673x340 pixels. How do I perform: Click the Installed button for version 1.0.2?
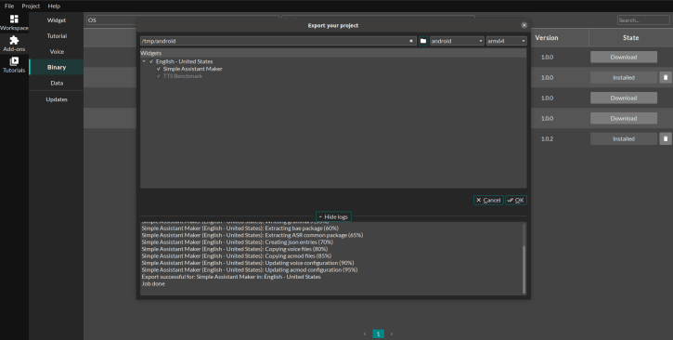(623, 138)
